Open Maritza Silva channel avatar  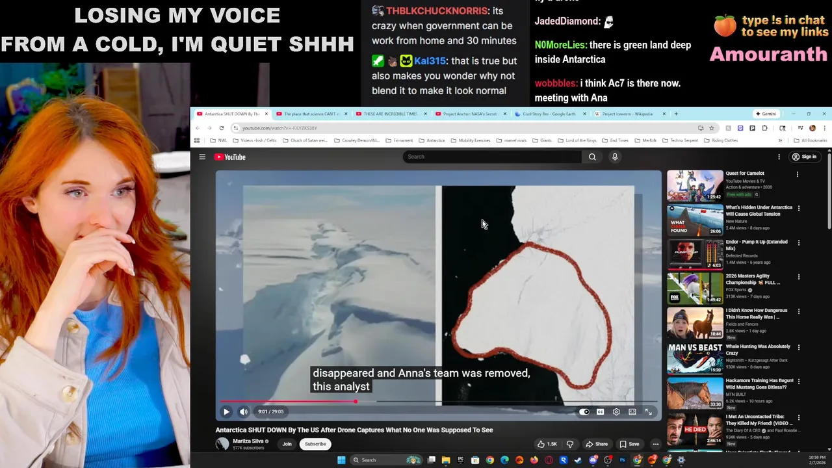tap(222, 444)
